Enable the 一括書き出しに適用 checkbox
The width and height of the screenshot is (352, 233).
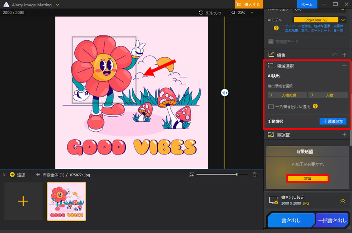[x=271, y=106]
